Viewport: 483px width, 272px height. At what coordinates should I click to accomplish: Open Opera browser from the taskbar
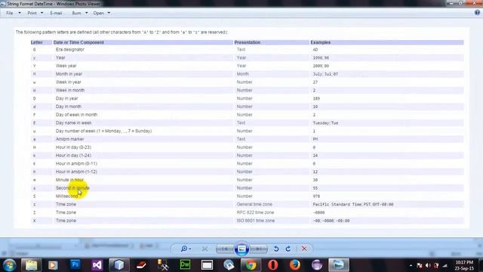click(273, 265)
